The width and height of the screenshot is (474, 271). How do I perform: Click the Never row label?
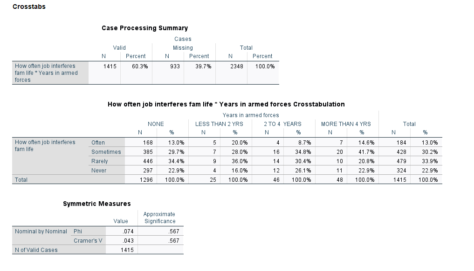coord(99,171)
